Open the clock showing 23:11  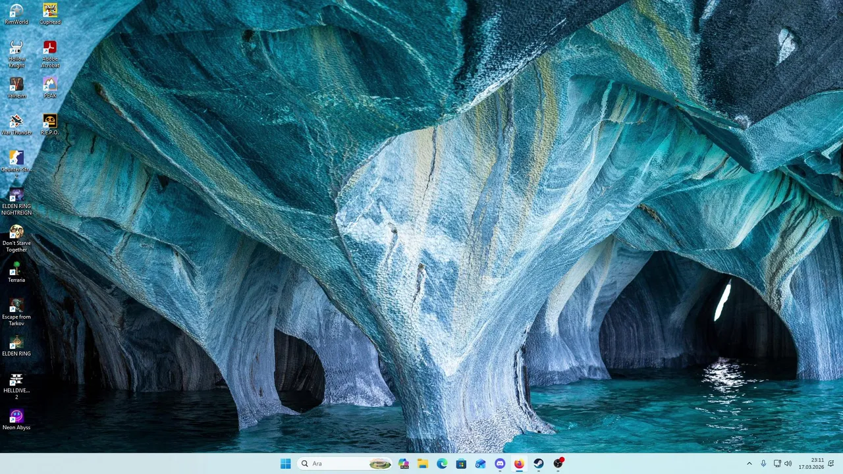click(811, 463)
